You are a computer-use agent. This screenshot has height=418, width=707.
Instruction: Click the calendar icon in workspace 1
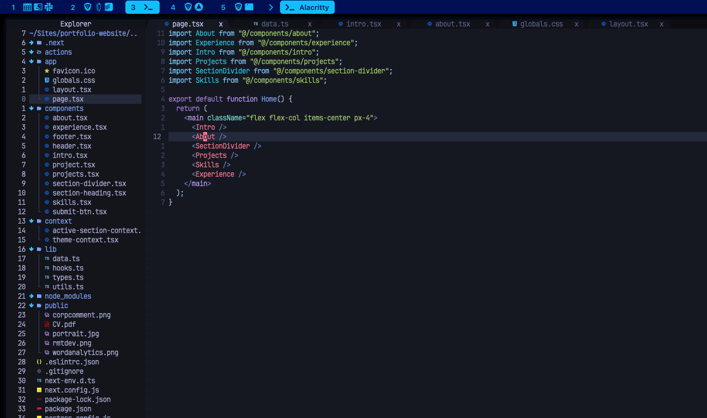tap(28, 7)
